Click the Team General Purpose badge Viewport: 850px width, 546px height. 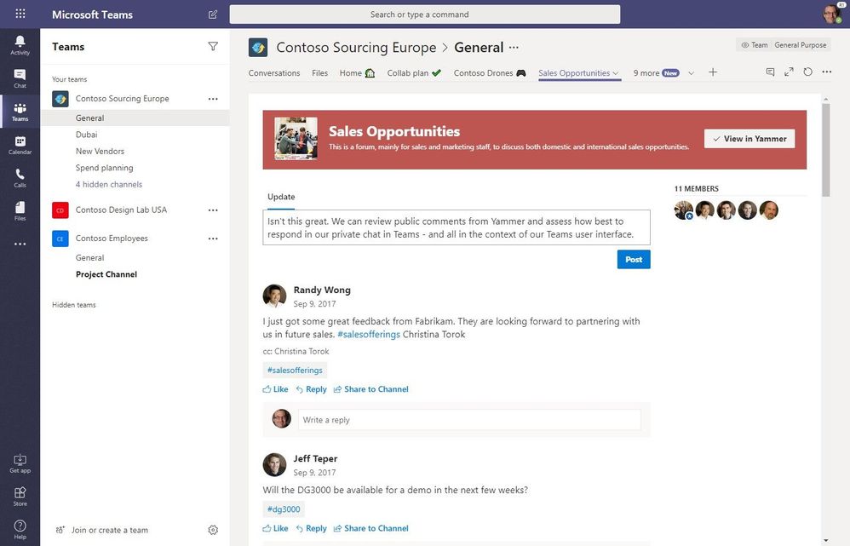point(784,45)
